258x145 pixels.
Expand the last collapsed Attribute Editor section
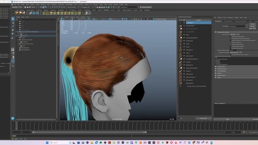216,77
